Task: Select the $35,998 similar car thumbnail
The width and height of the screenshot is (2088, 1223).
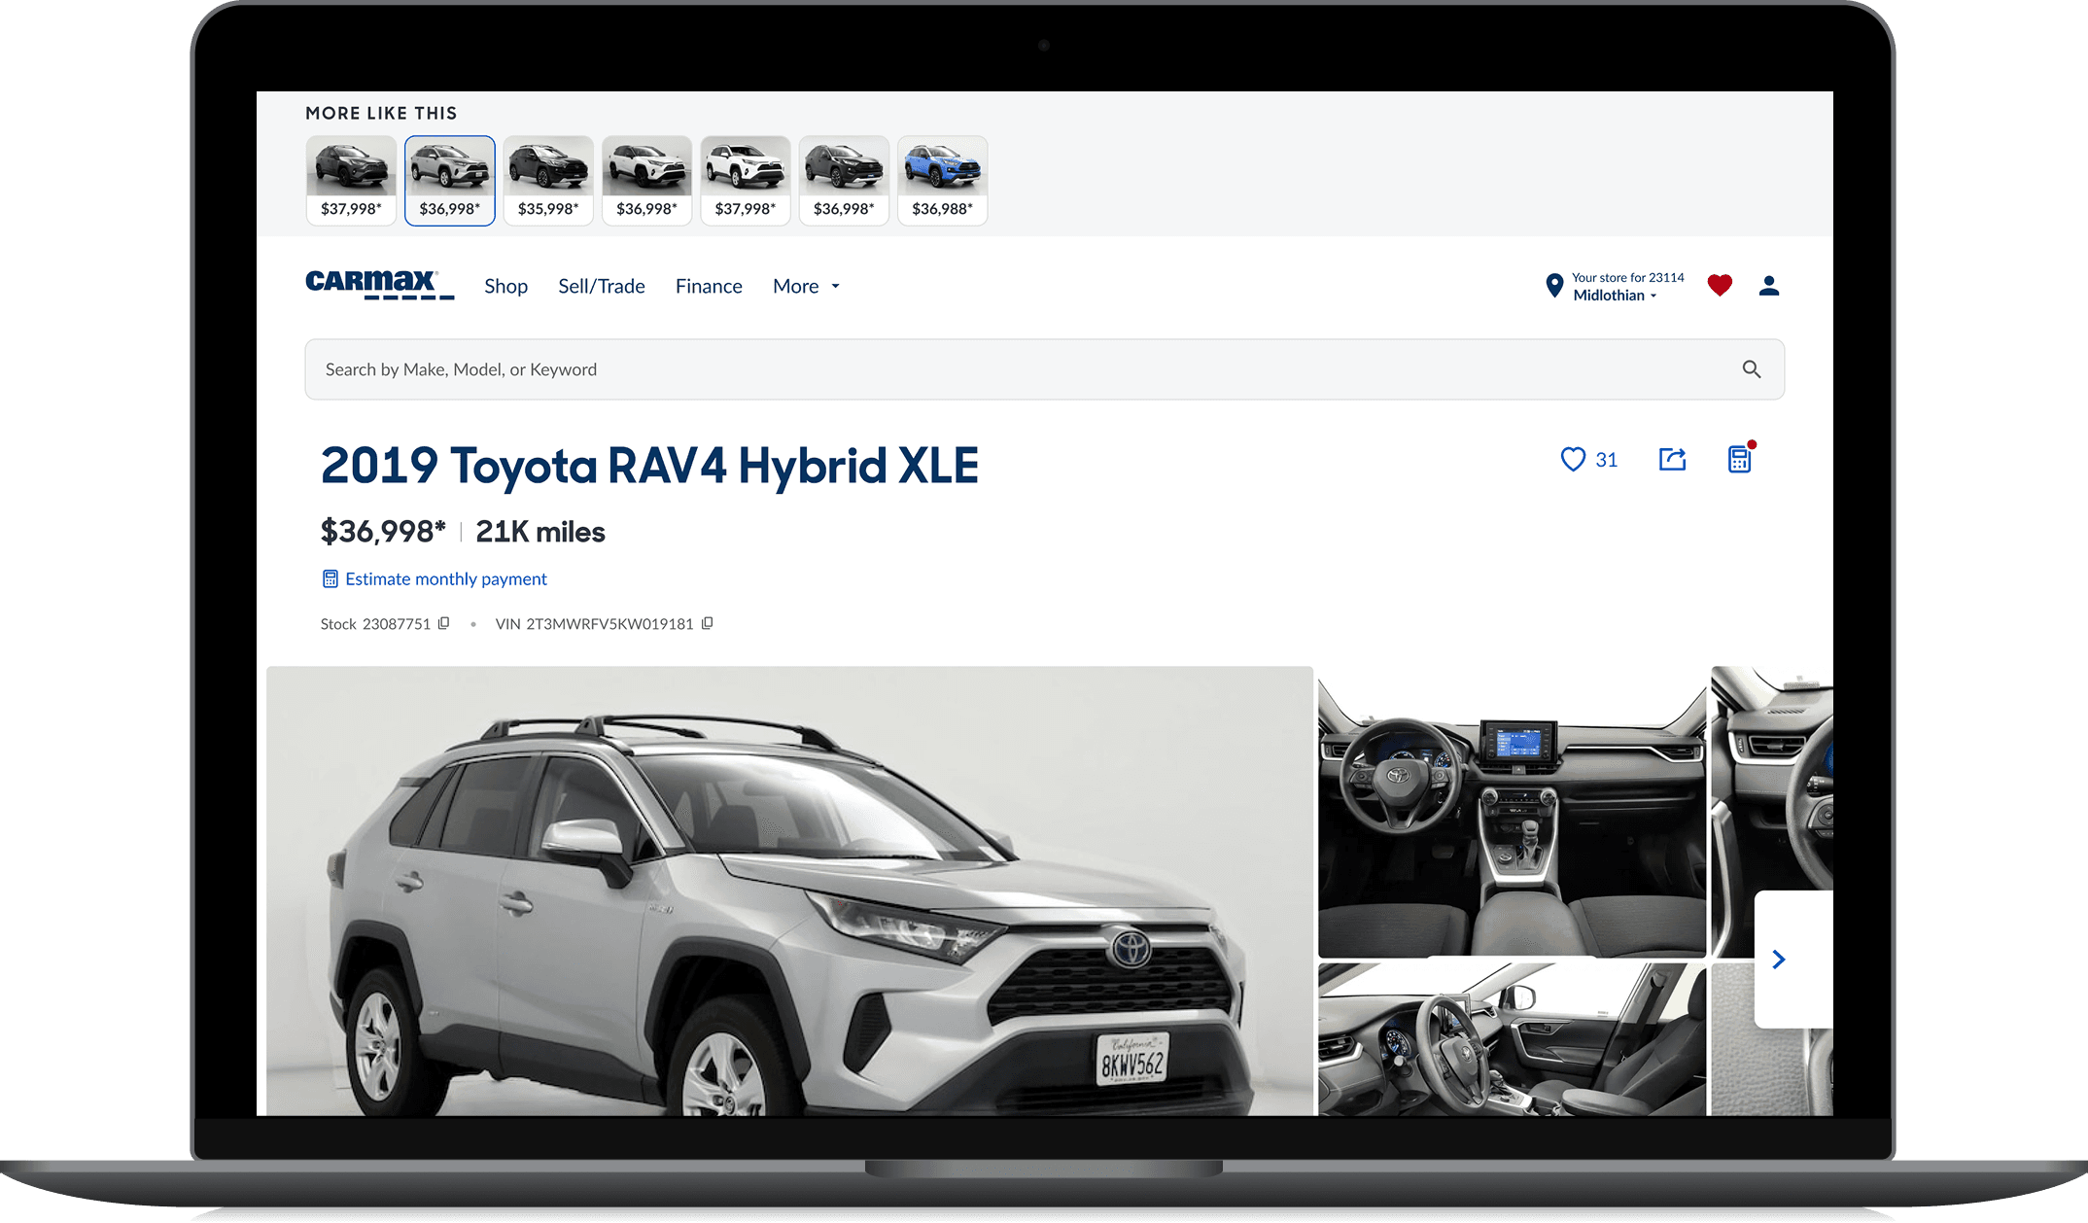Action: click(x=548, y=181)
